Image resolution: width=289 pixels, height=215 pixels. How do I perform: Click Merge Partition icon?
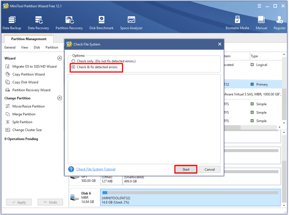pos(8,114)
